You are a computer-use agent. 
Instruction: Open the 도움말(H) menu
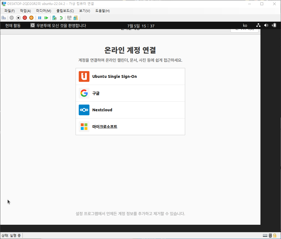coord(102,11)
